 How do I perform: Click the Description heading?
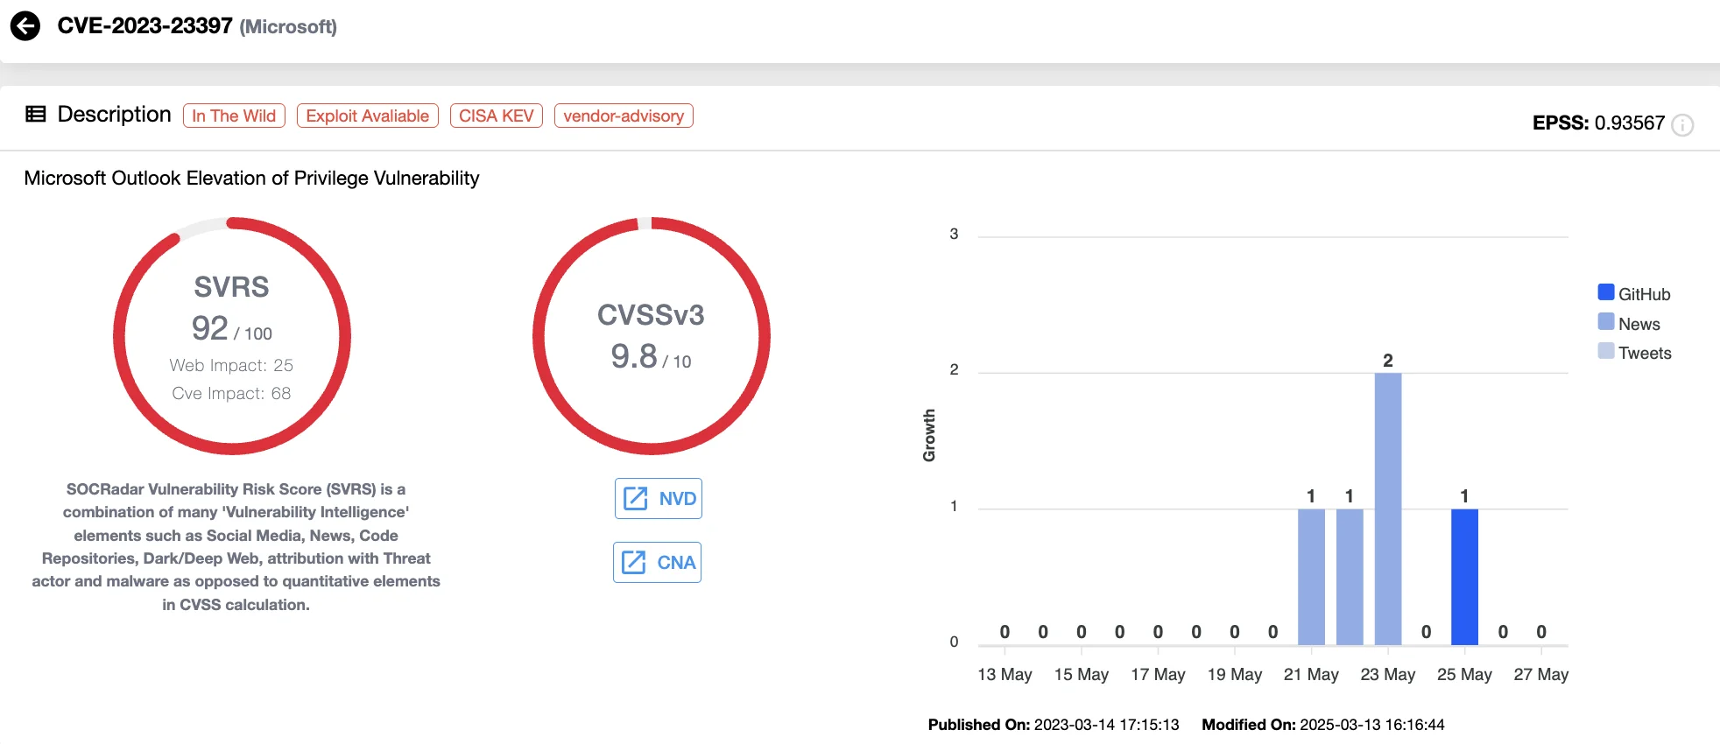coord(115,115)
